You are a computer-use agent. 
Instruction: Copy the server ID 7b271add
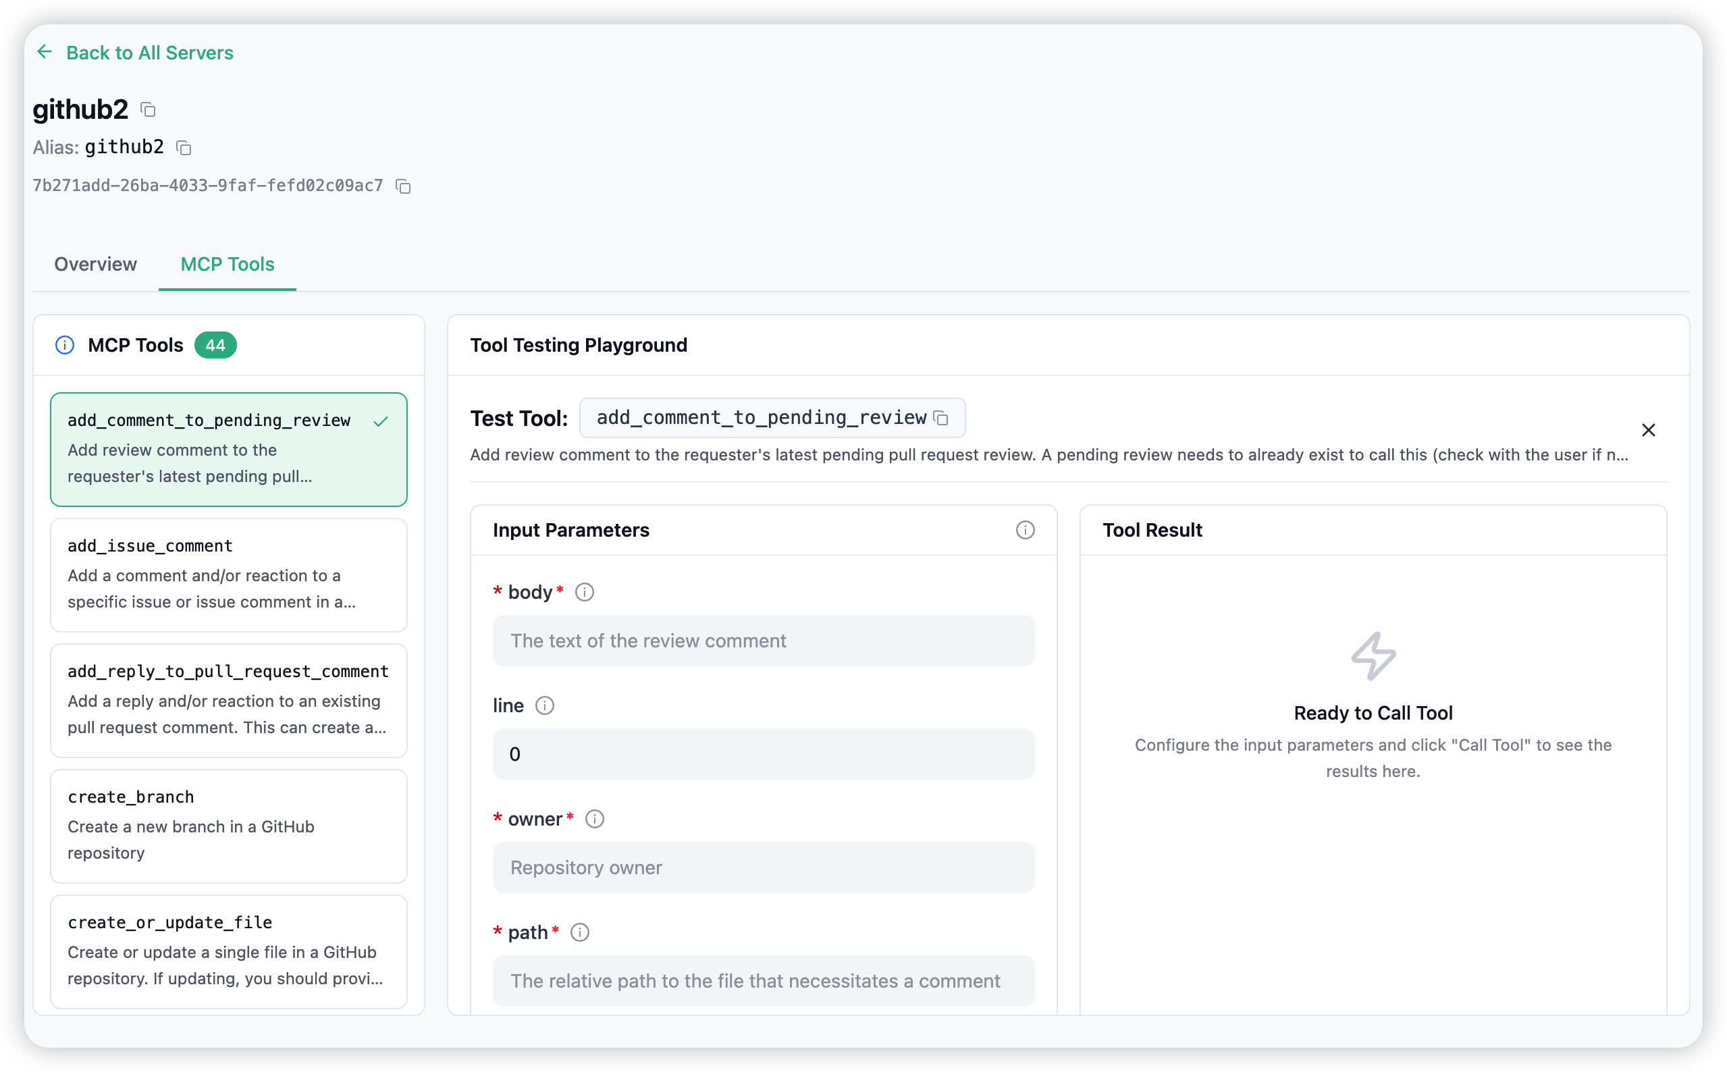(x=403, y=186)
